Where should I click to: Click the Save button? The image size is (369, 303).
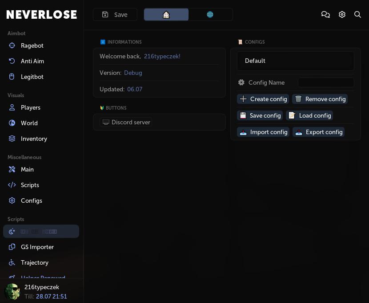[115, 14]
